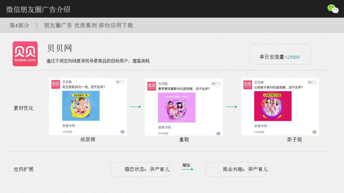Click the 婚恋状态：孕产育儿 targeting box

pos(140,169)
